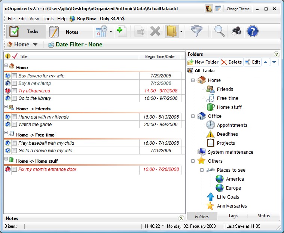Move folder up with blue up arrow
This screenshot has width=284, height=233.
point(266,62)
